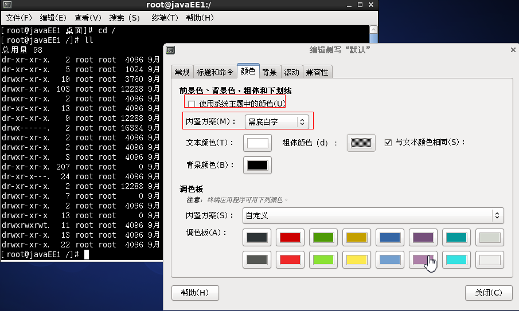Choose light gray palette color, top row
The image size is (519, 311).
pyautogui.click(x=490, y=237)
